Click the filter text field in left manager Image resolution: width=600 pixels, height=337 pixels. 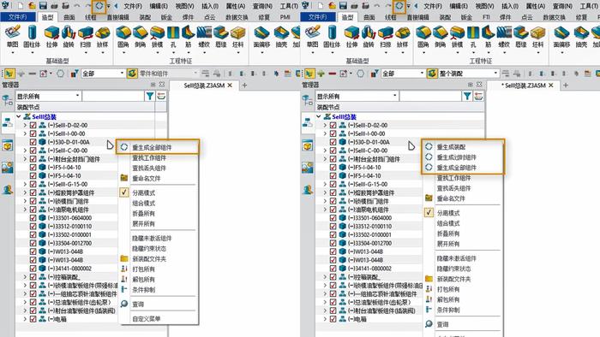tap(113, 96)
